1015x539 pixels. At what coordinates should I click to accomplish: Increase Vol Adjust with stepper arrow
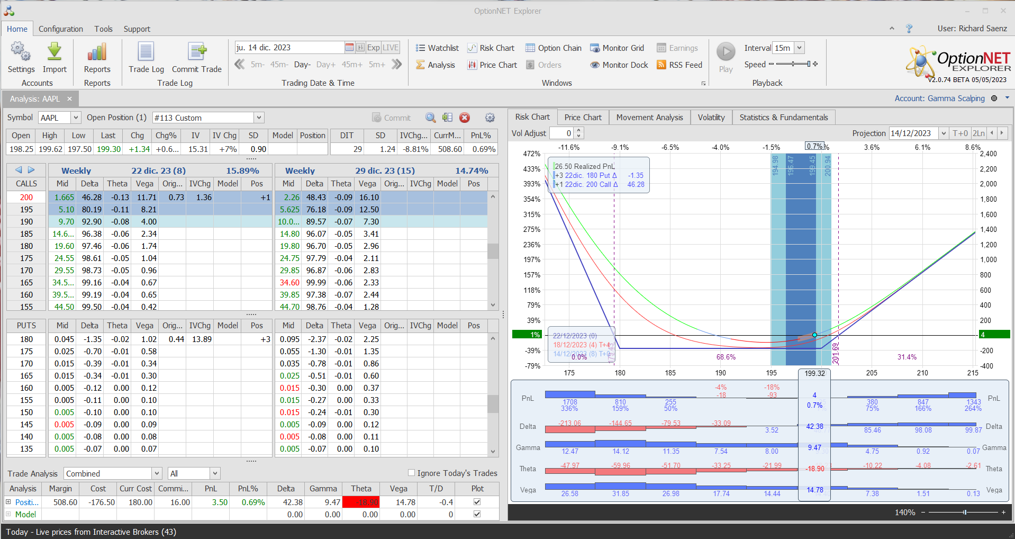[579, 130]
